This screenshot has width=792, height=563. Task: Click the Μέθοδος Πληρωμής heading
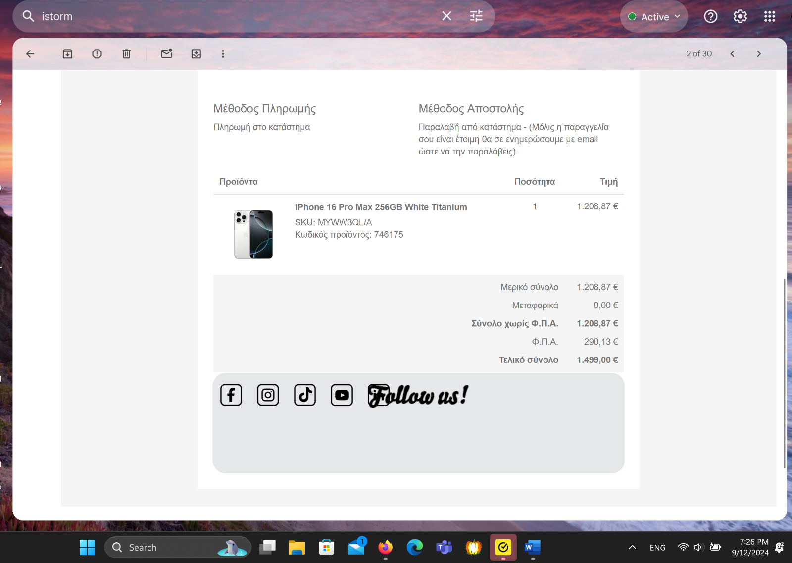click(264, 109)
